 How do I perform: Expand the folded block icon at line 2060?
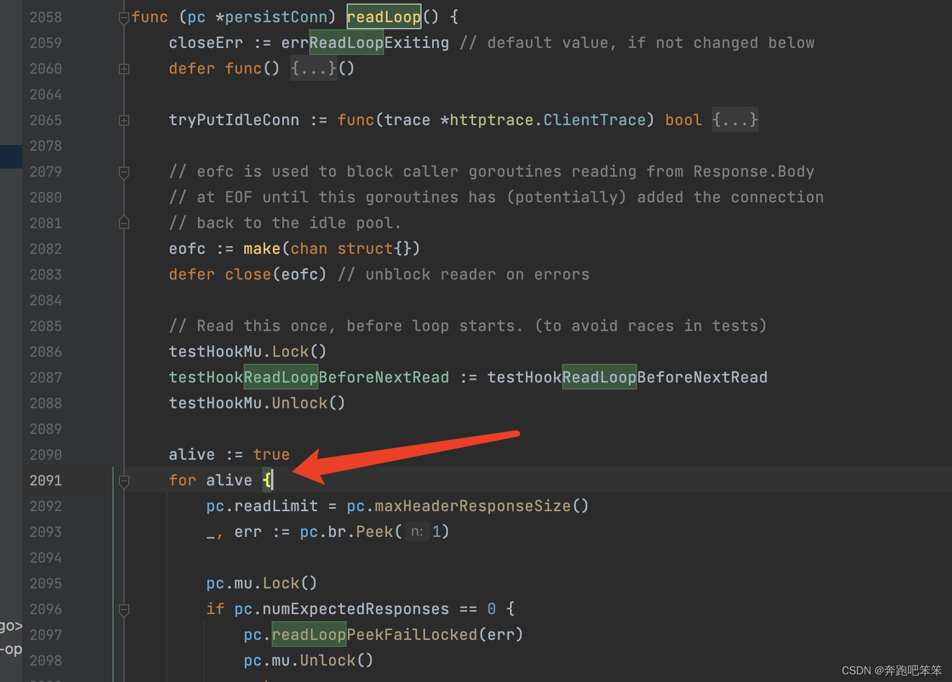click(124, 68)
